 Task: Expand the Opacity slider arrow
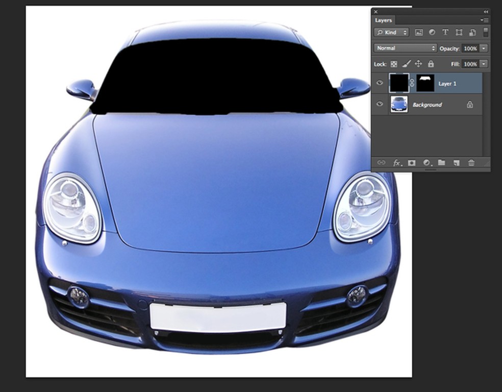click(484, 48)
